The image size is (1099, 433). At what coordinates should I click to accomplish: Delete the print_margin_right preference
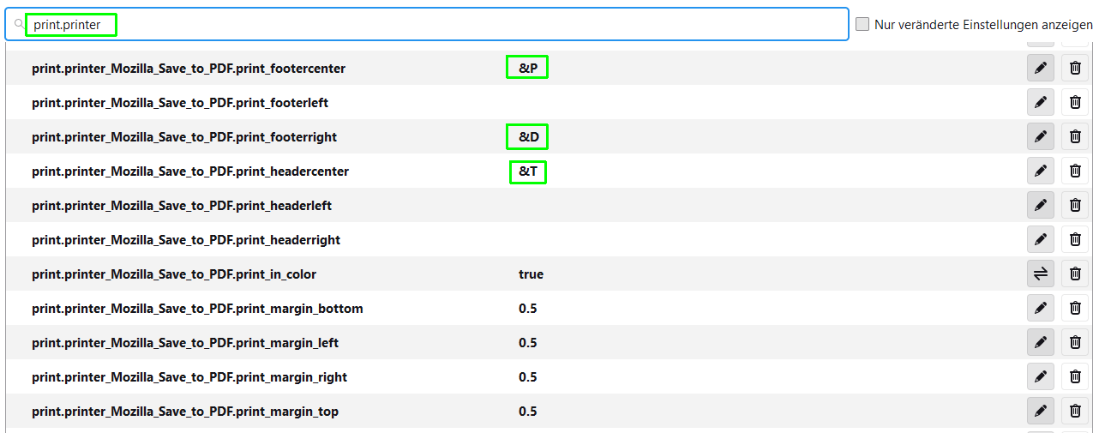[x=1075, y=377]
